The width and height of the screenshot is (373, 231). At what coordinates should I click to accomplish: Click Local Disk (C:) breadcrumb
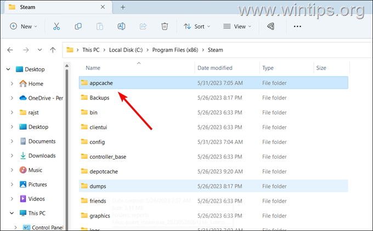[126, 50]
